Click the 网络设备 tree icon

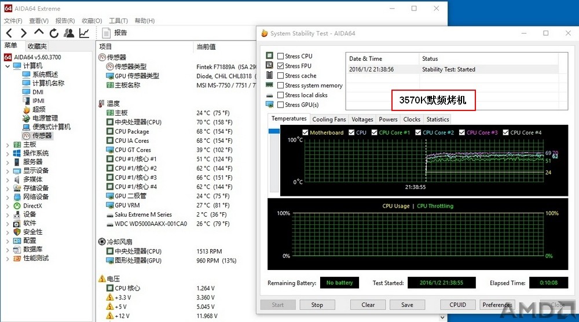point(17,197)
